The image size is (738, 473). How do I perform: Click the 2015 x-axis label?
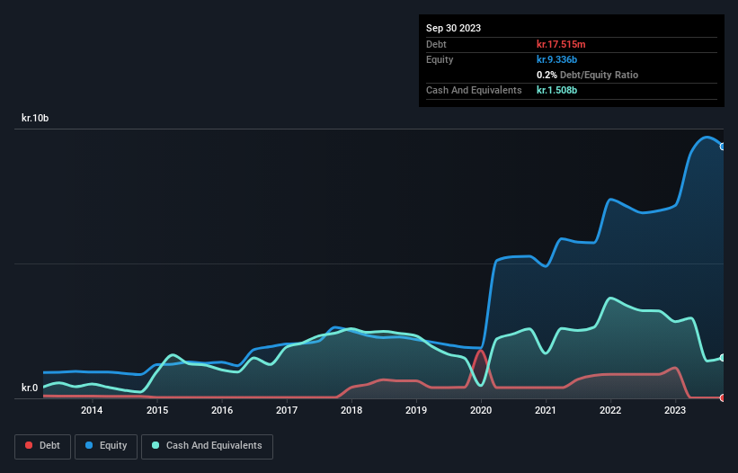point(157,410)
